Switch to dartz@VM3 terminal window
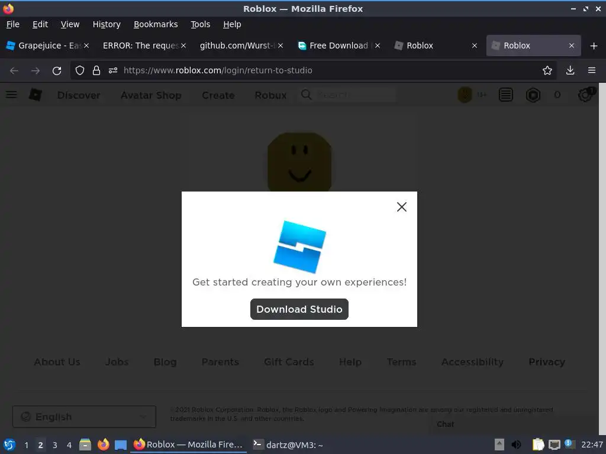Viewport: 606px width, 454px height. [288, 445]
